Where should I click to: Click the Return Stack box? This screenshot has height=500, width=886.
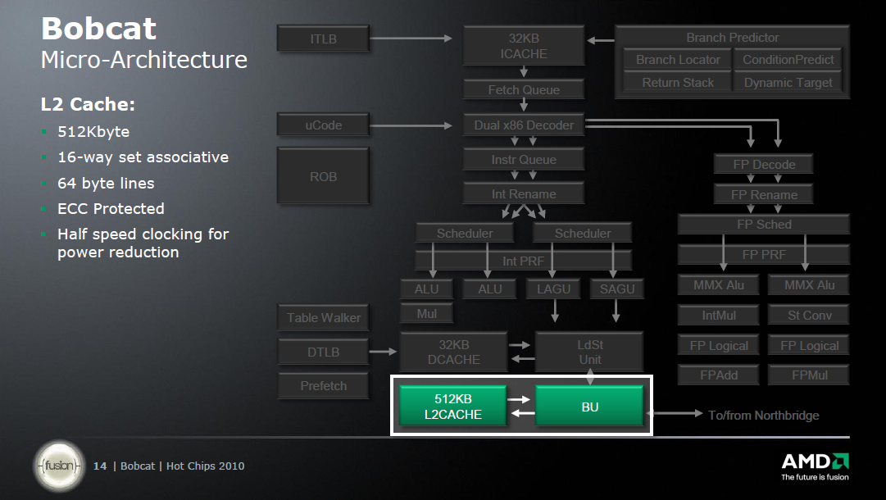pyautogui.click(x=678, y=82)
